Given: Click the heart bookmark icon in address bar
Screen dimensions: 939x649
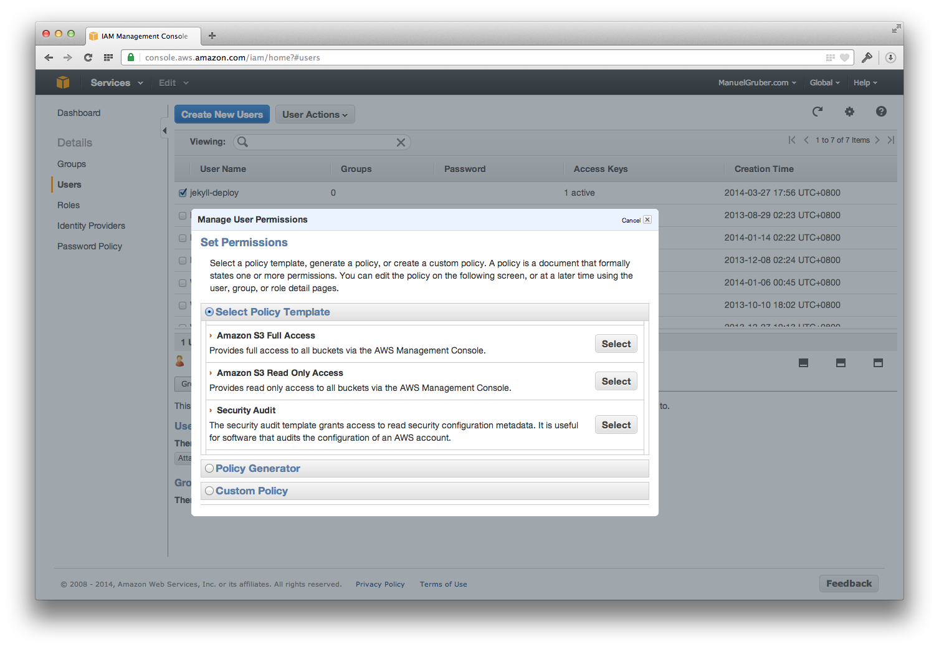Looking at the screenshot, I should click(x=844, y=57).
